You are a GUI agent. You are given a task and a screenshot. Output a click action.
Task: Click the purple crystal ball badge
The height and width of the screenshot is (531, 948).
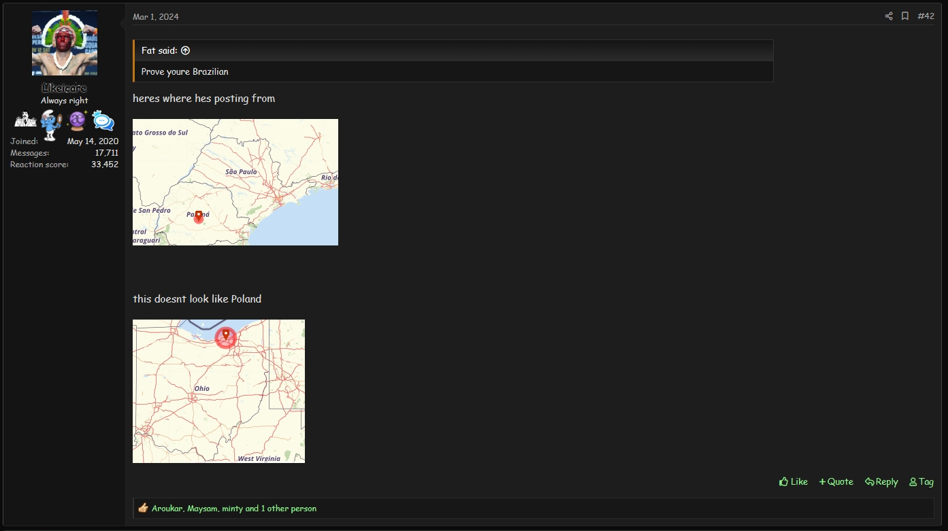[x=77, y=121]
